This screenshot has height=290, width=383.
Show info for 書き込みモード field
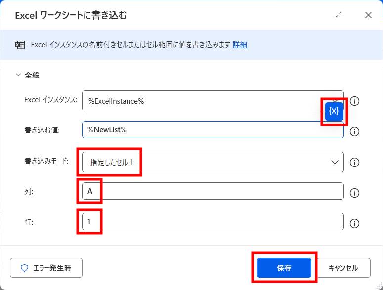click(x=354, y=162)
